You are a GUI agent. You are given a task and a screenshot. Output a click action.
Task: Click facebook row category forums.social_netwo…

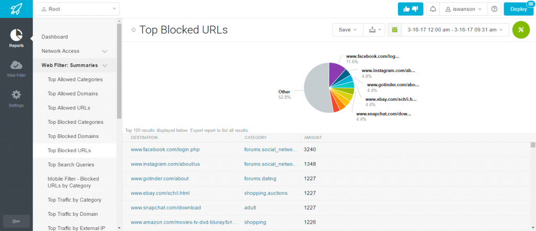(271, 150)
